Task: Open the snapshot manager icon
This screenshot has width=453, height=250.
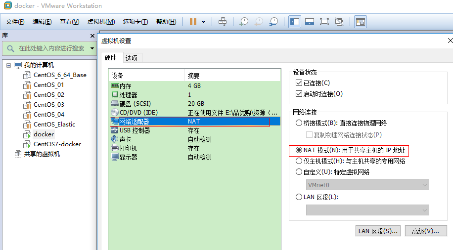Action: point(273,22)
